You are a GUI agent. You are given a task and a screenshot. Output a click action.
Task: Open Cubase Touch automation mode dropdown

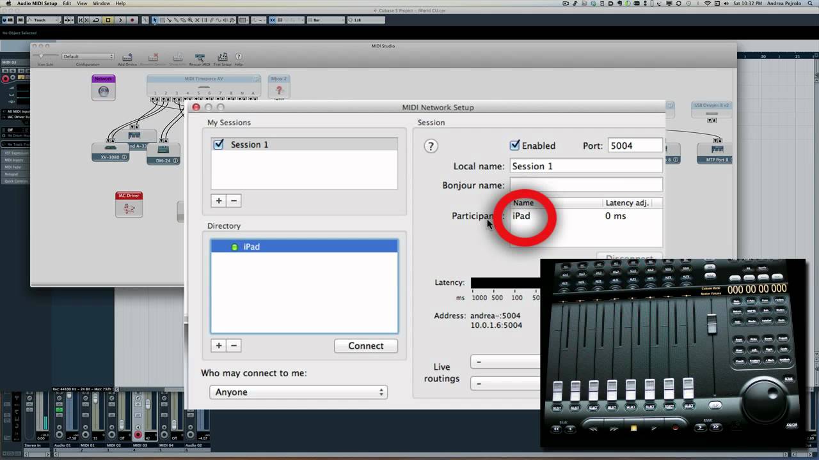pyautogui.click(x=44, y=20)
